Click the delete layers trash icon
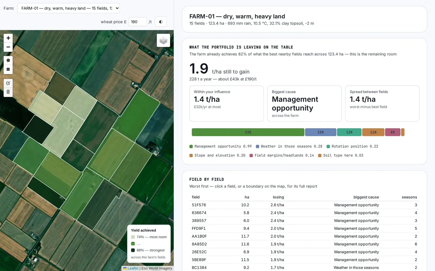This screenshot has width=435, height=271. tap(8, 92)
